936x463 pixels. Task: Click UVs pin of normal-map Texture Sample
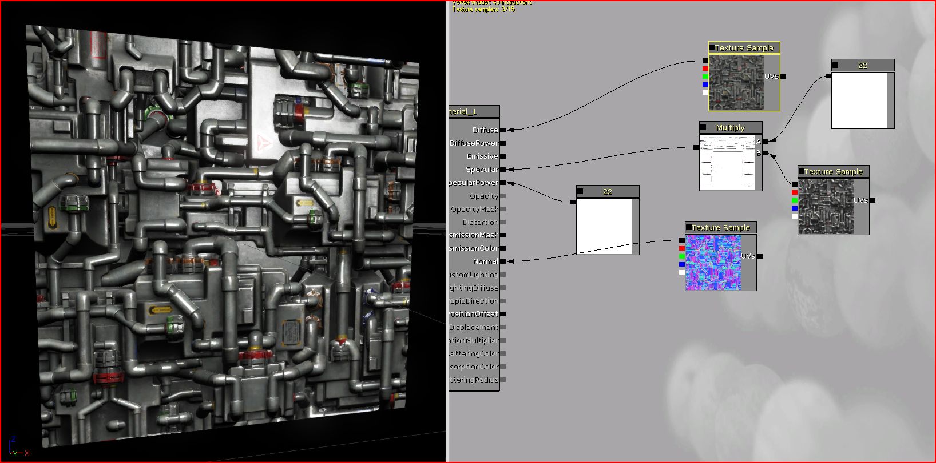point(760,256)
